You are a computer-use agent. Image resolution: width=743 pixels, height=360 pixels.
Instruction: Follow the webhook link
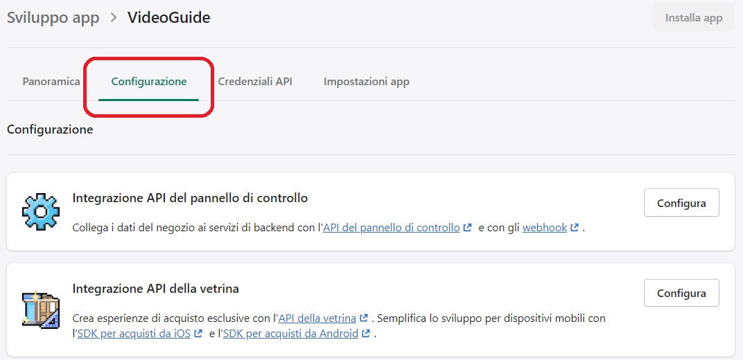(x=545, y=228)
